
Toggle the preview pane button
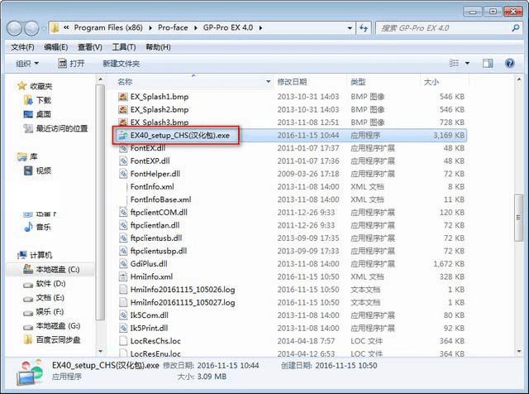pyautogui.click(x=488, y=63)
